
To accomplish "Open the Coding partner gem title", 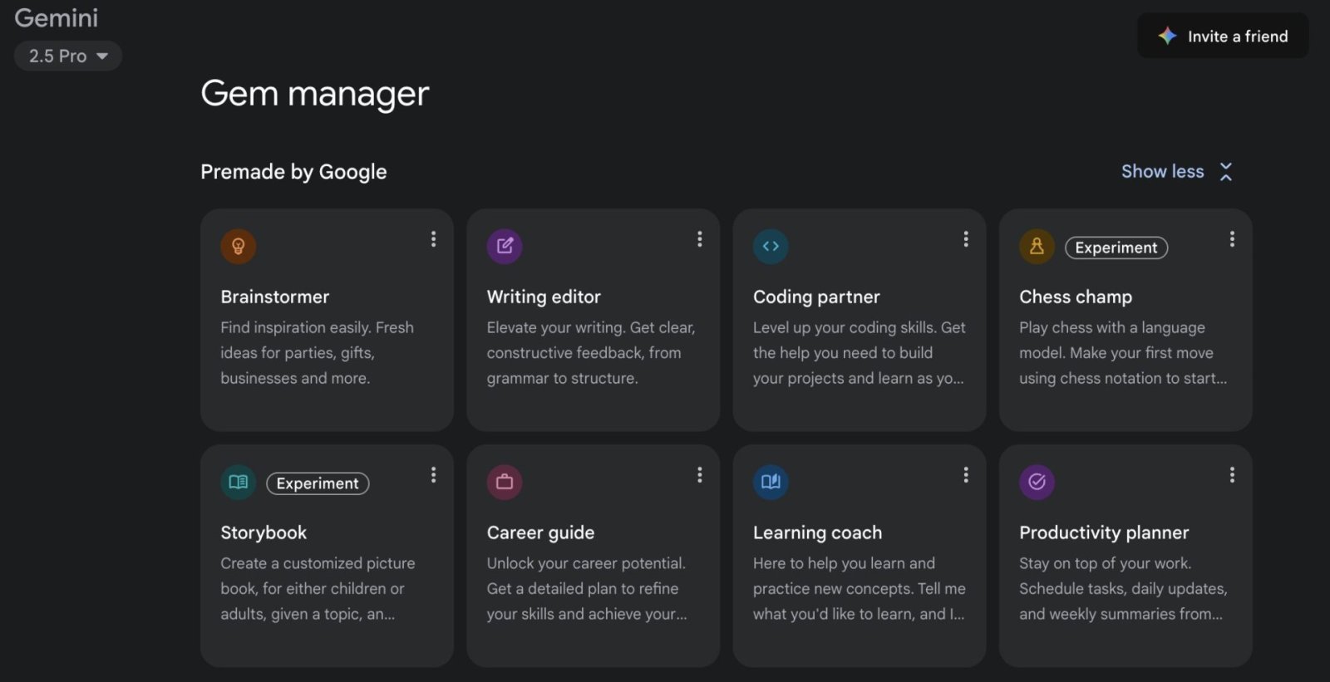I will coord(816,297).
